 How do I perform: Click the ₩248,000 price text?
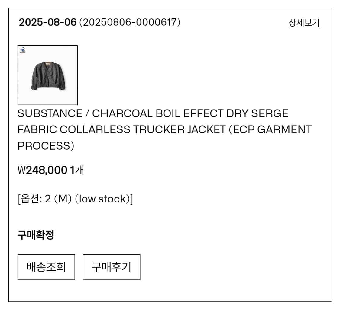tap(43, 170)
